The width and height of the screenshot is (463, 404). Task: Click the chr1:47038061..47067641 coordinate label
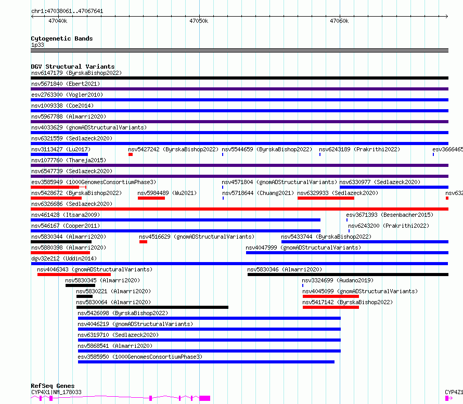pos(67,11)
